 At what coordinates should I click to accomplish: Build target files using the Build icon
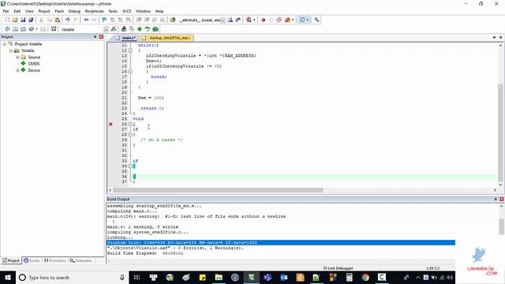click(x=15, y=29)
